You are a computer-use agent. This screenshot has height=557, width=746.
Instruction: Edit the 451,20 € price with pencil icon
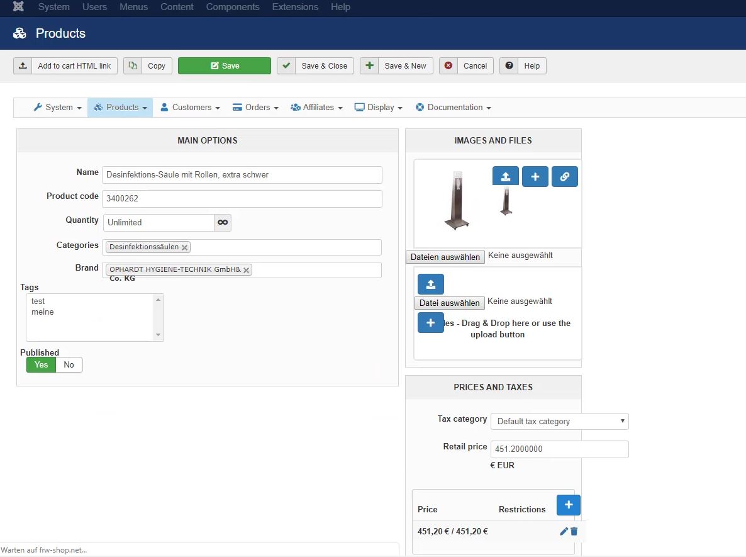pos(564,531)
